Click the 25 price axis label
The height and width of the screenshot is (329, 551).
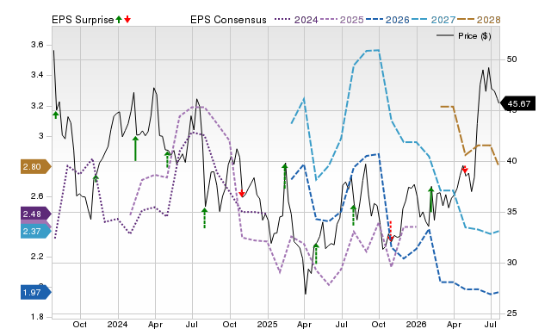point(511,313)
